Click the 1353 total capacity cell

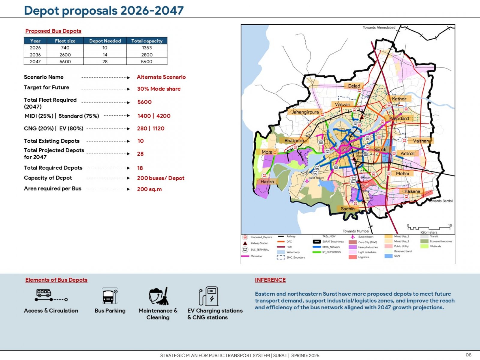(147, 48)
